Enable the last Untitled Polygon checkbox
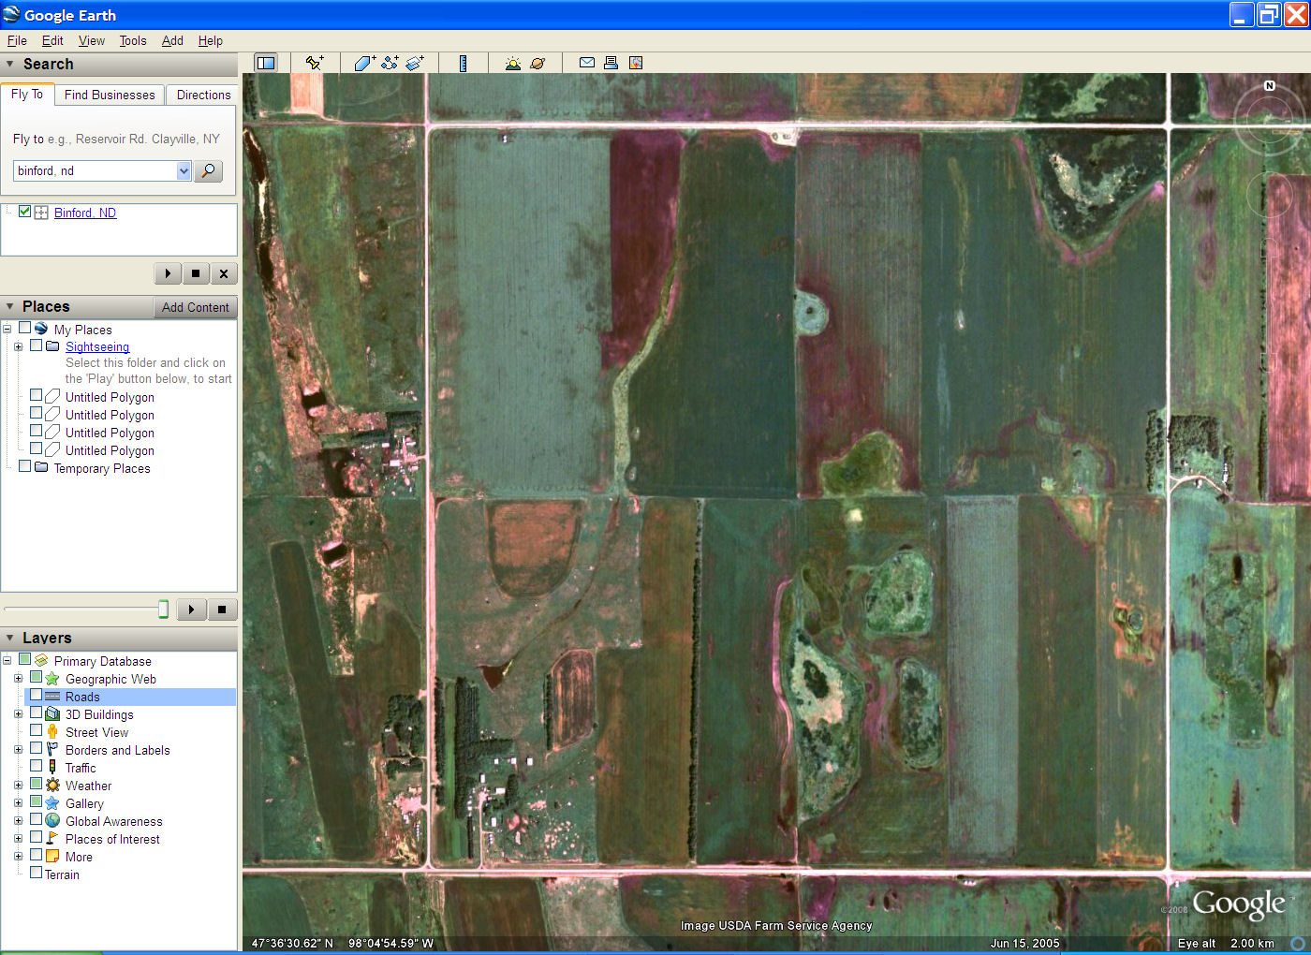Screen dimensions: 1311x955 pos(36,449)
